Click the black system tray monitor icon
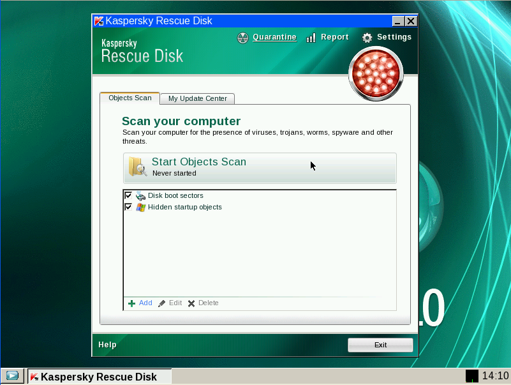The width and height of the screenshot is (511, 385). 471,376
